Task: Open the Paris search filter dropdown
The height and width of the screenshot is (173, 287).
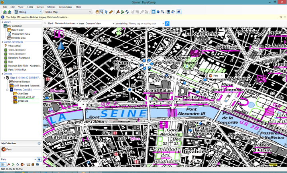Action: [x=35, y=159]
